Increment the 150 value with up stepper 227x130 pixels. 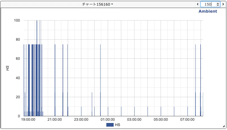coord(217,3)
